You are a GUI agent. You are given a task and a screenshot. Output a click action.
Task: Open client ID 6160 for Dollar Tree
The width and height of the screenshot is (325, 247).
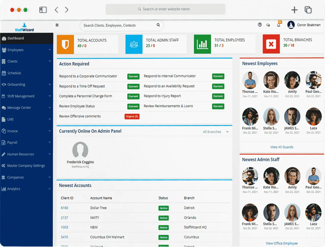click(x=64, y=208)
